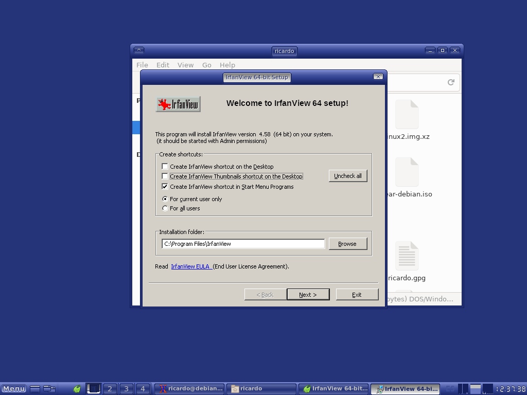Open the View menu in ricardo window

(185, 65)
